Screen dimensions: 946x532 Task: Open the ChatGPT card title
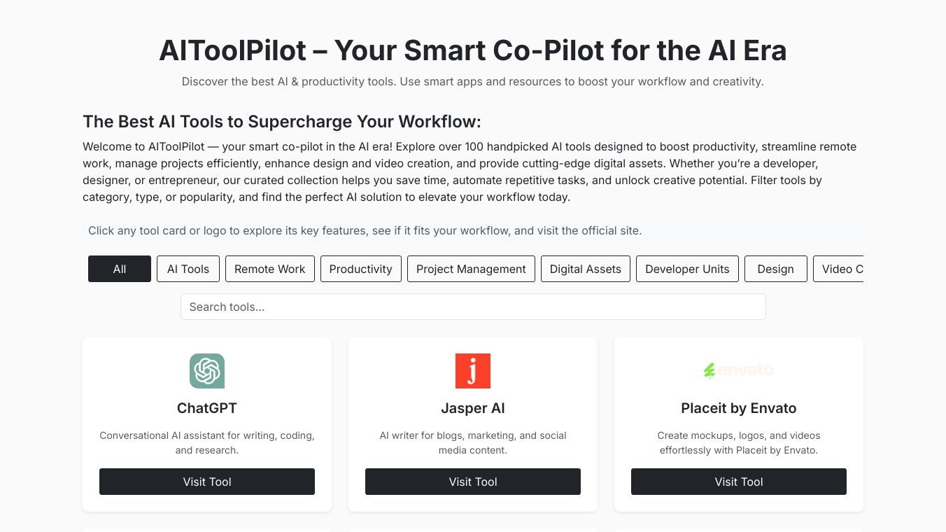click(207, 408)
